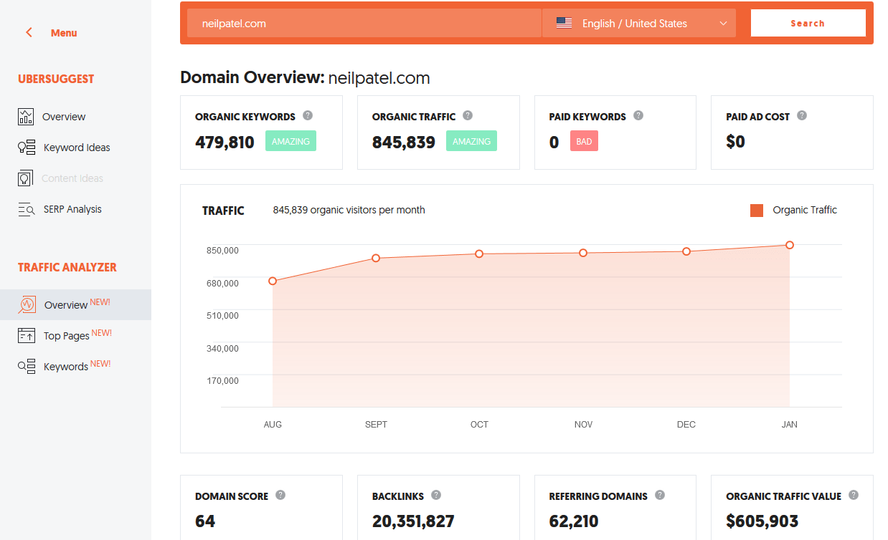Viewport: 888px width, 540px height.
Task: Click the '845,839 organic visitors per month' text
Action: [x=349, y=210]
